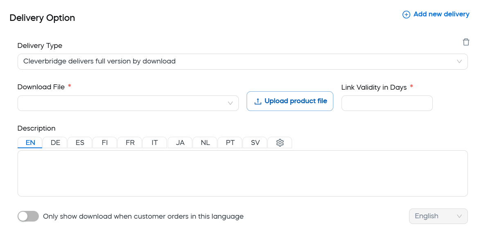
Task: Click the Delivery Option heading
Action: point(42,18)
